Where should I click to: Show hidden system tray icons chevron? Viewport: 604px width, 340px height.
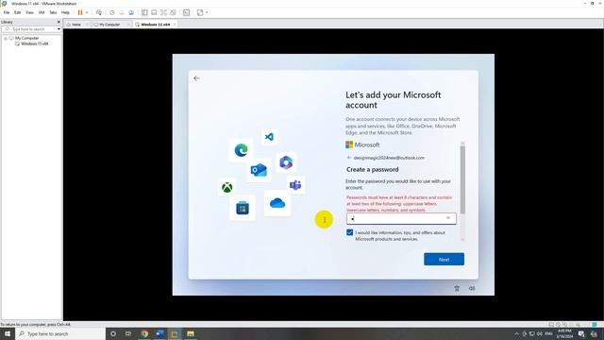[516, 333]
